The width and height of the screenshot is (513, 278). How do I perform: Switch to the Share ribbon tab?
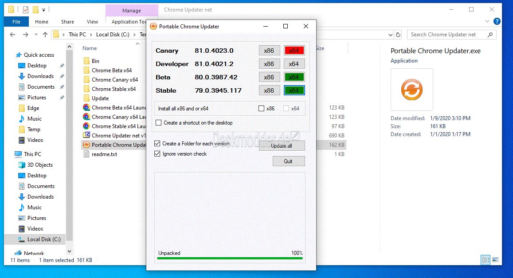point(67,22)
